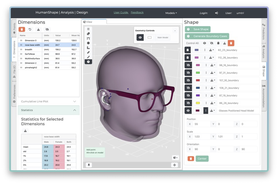The width and height of the screenshot is (278, 184).
Task: Click the move arrows icon below 3D view
Action: coord(175,165)
